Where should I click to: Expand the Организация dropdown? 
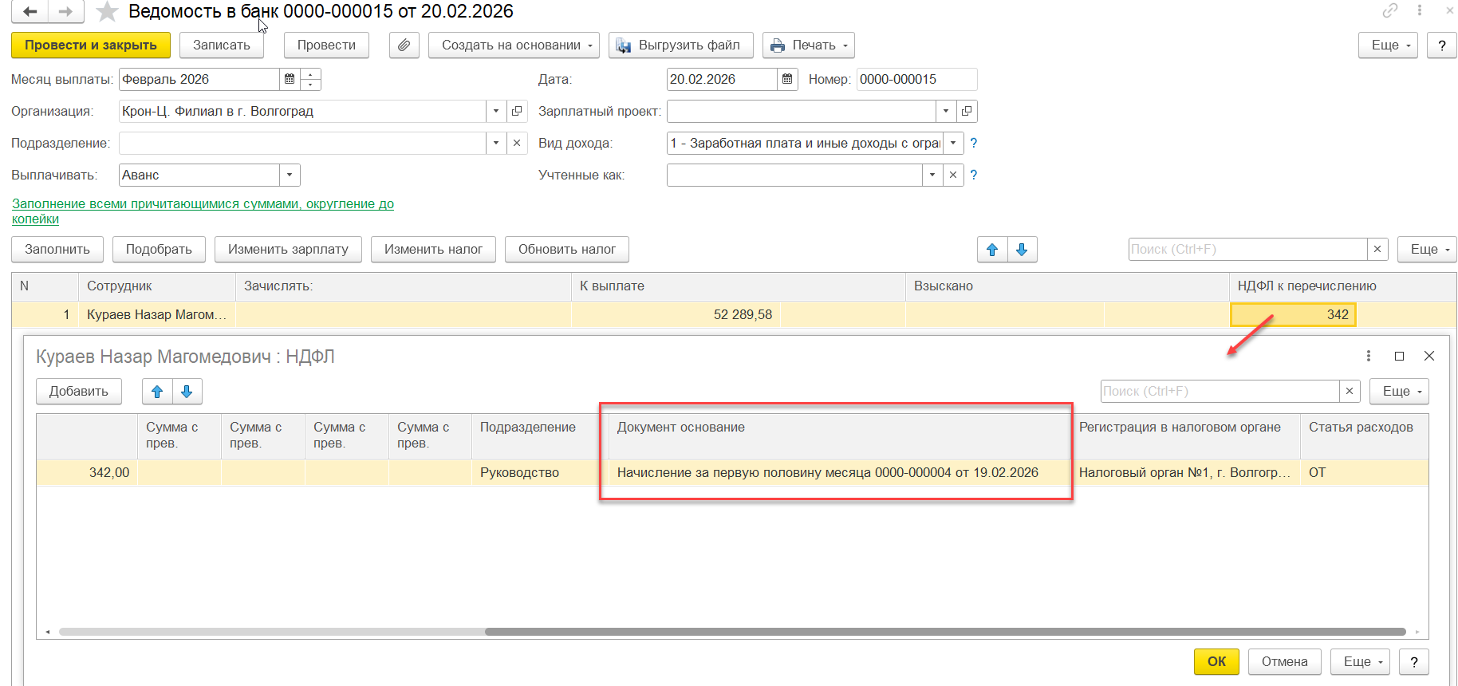[496, 111]
